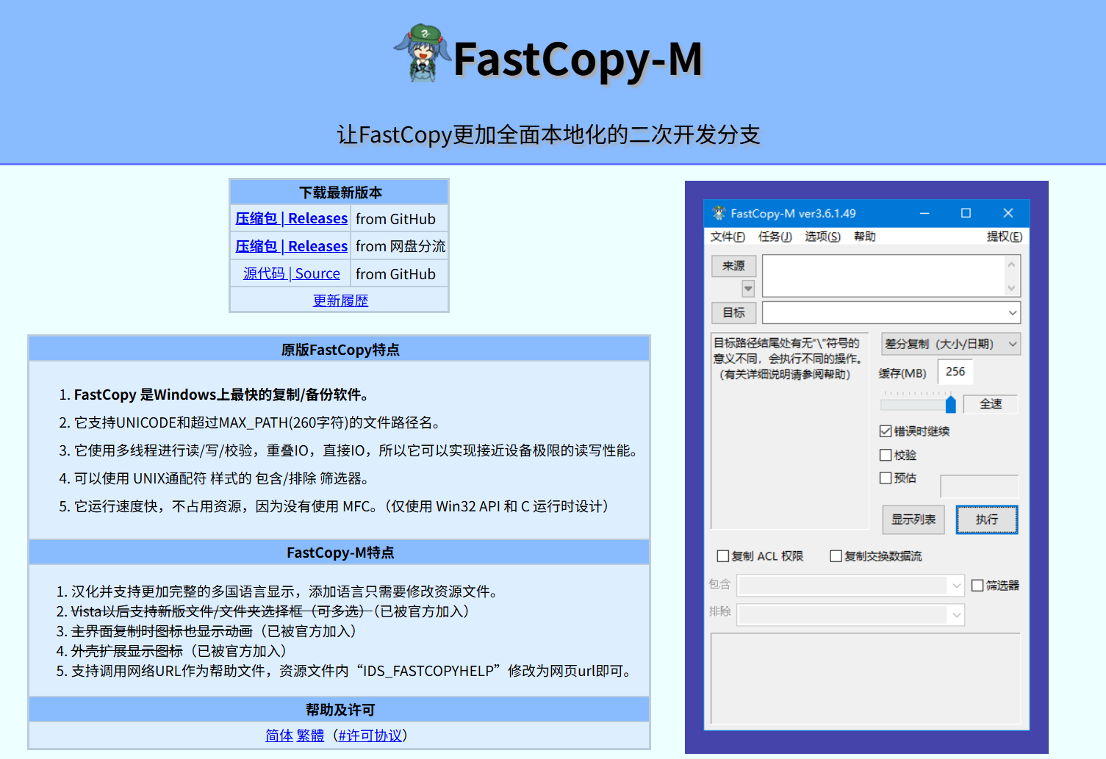Expand the 目标 path dropdown
The width and height of the screenshot is (1106, 759).
(1012, 313)
